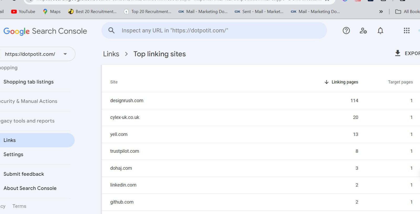Open the Settings menu item

[x=13, y=154]
